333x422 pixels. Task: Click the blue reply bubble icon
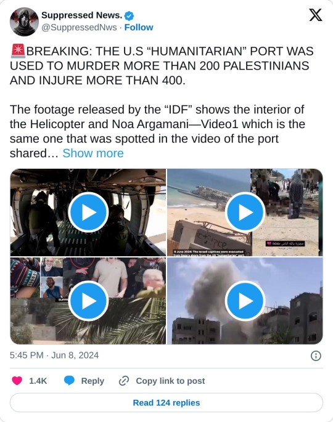pos(69,381)
